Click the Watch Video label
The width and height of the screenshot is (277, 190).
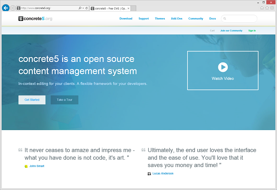(x=223, y=78)
